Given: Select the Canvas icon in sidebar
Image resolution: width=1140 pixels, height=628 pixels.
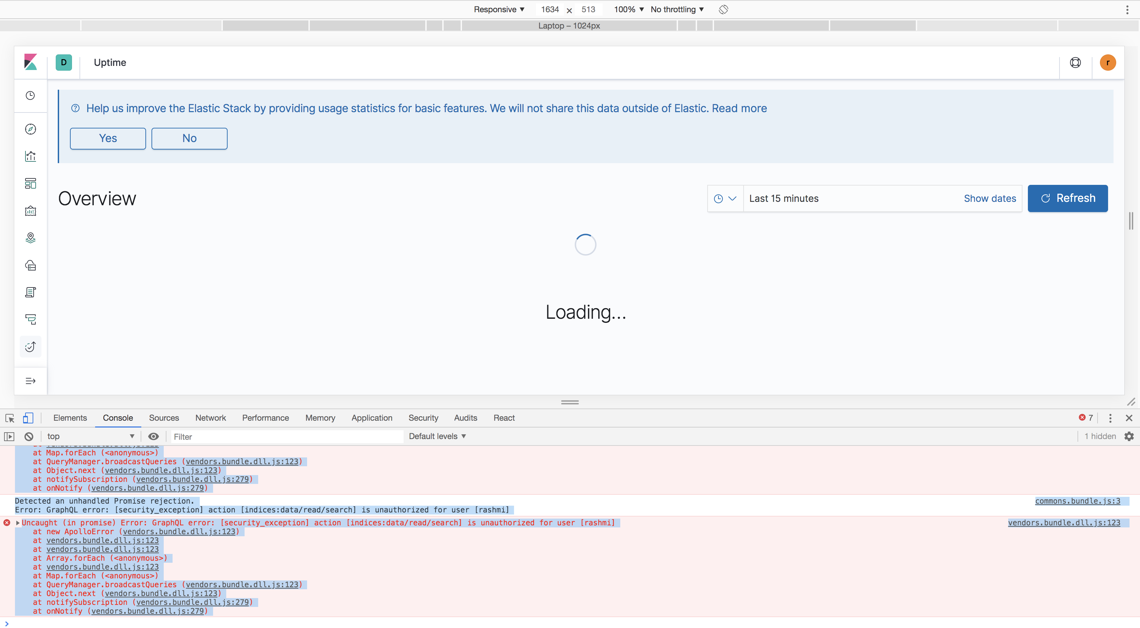Looking at the screenshot, I should pos(30,211).
